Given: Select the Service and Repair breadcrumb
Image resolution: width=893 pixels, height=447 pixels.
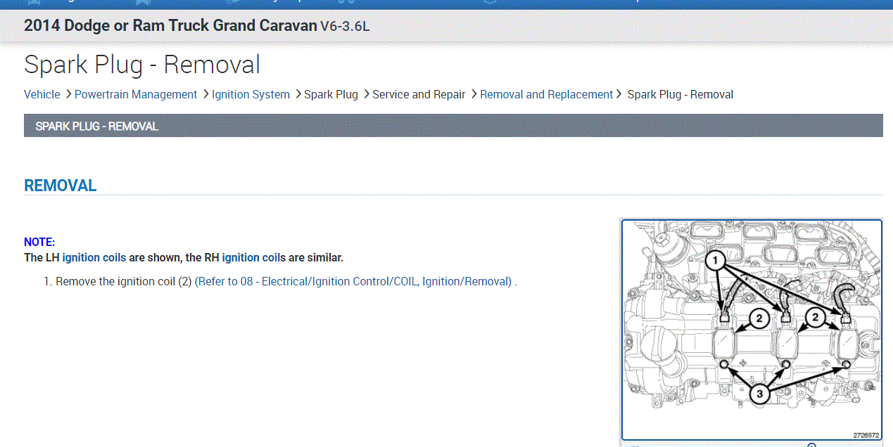Looking at the screenshot, I should click(419, 94).
